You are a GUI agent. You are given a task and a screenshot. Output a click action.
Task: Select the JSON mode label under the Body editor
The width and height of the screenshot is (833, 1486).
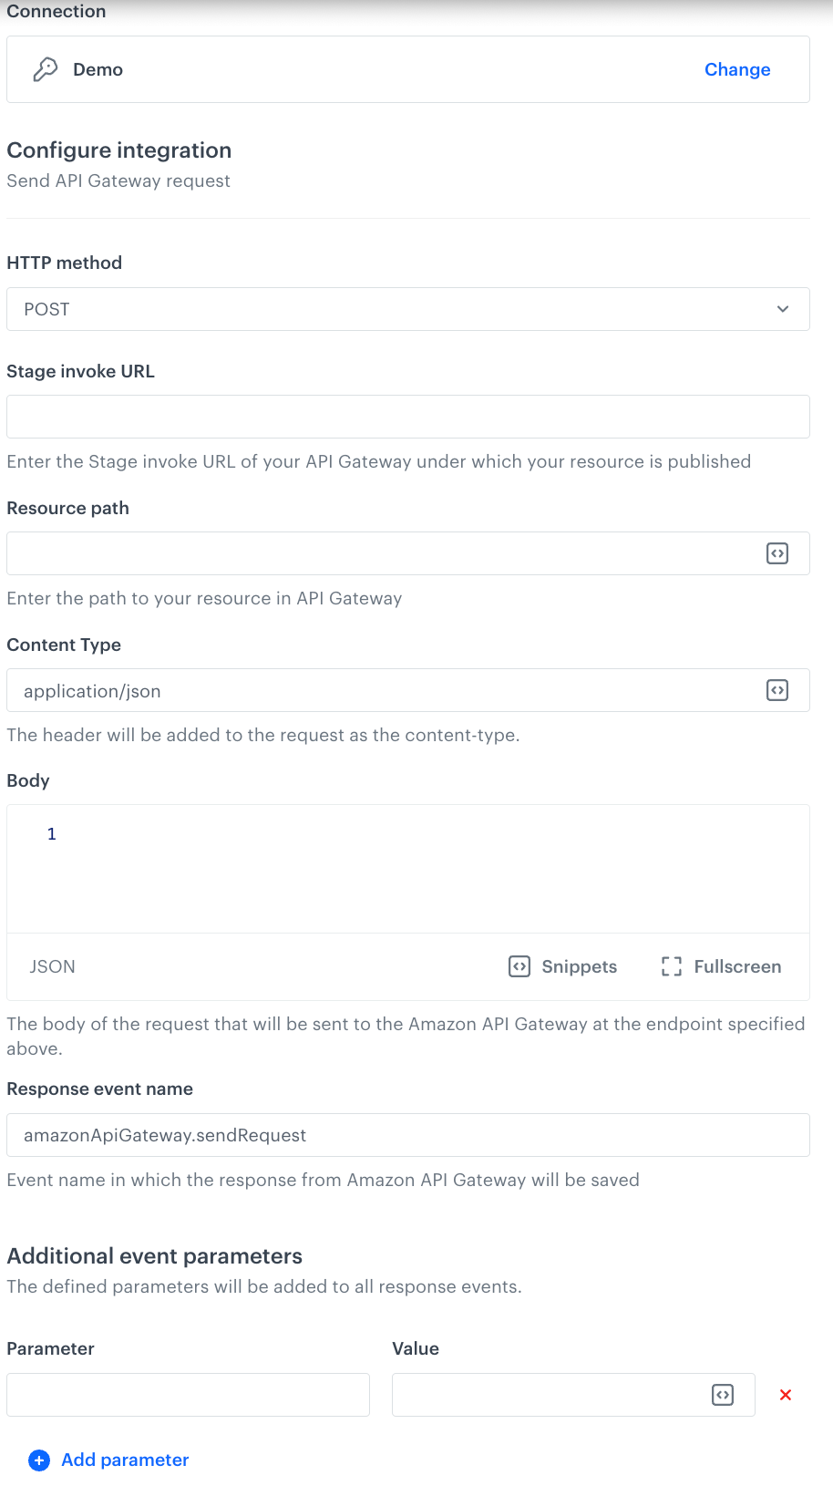[x=52, y=966]
